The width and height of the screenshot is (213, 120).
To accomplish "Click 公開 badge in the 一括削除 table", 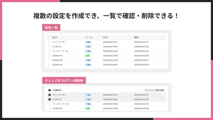I will [88, 109].
